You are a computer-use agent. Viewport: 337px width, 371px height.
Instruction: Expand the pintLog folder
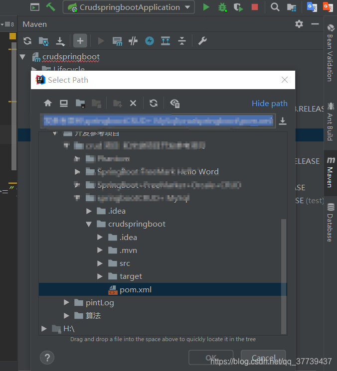[66, 303]
